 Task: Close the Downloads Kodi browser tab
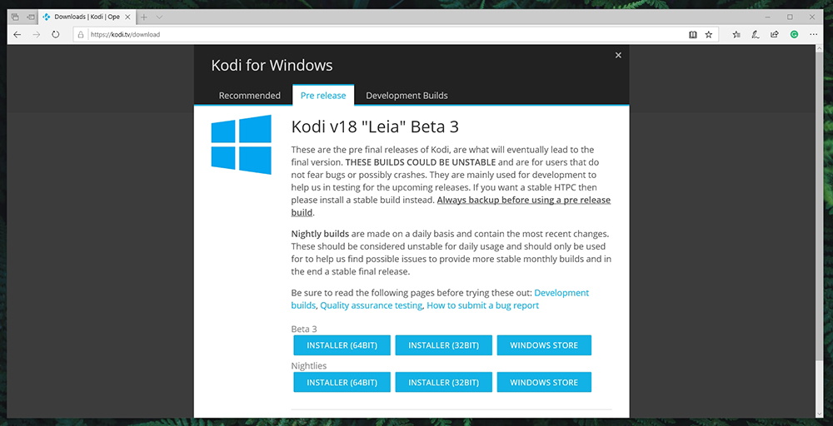point(127,17)
